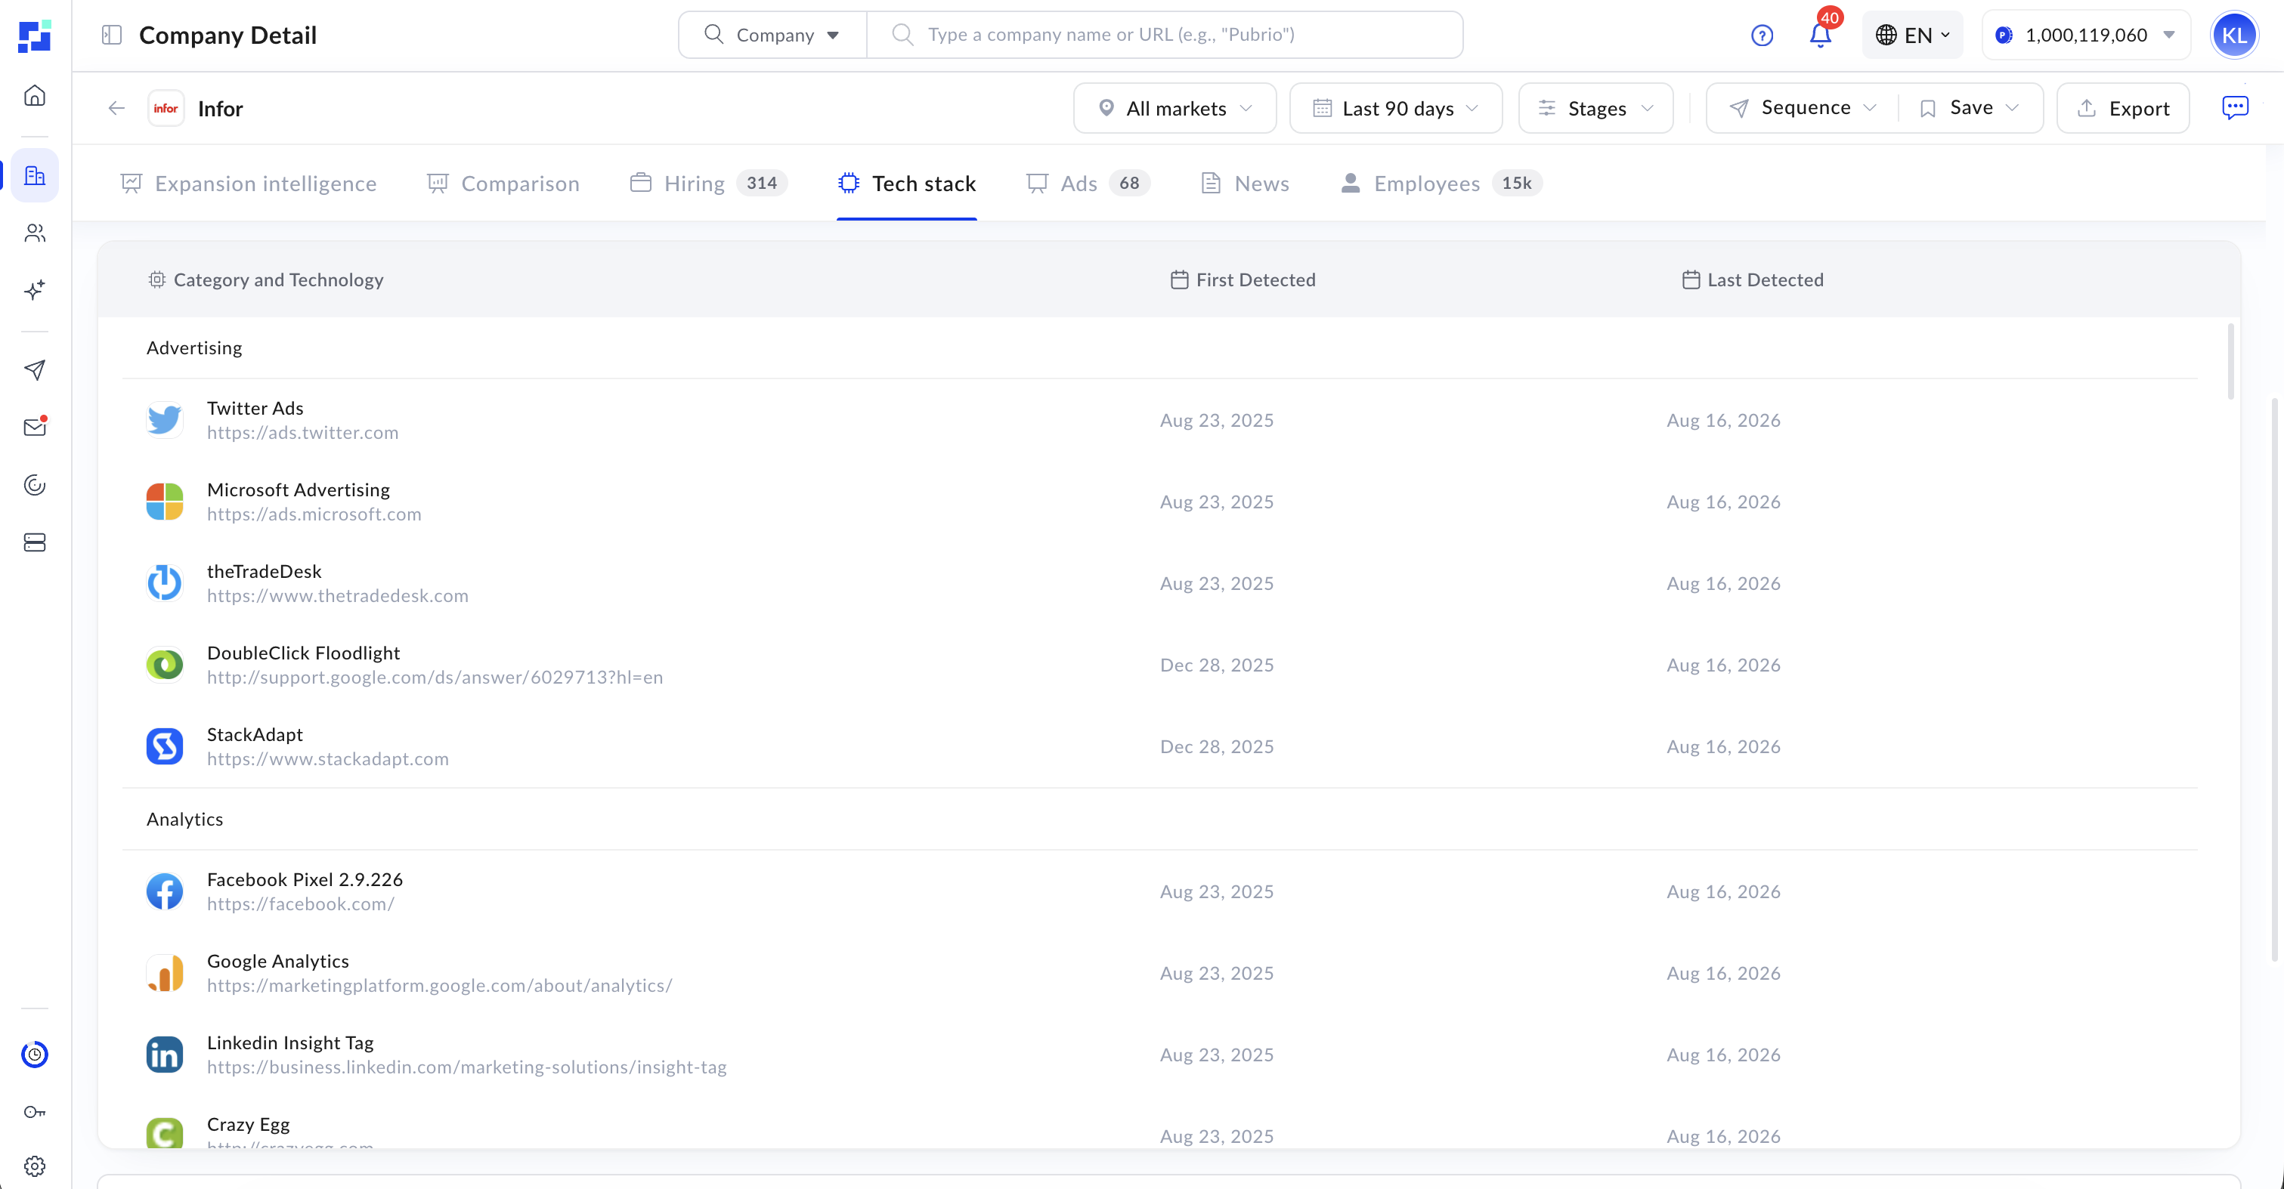The width and height of the screenshot is (2284, 1189).
Task: Open the people icon in sidebar
Action: 35,233
